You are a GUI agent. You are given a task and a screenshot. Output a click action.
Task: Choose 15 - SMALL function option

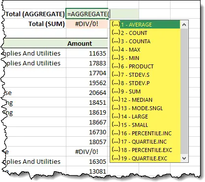coord(146,125)
